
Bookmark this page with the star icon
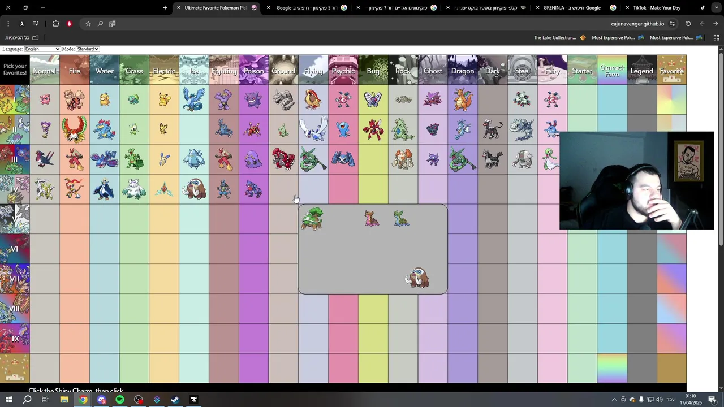pos(88,24)
